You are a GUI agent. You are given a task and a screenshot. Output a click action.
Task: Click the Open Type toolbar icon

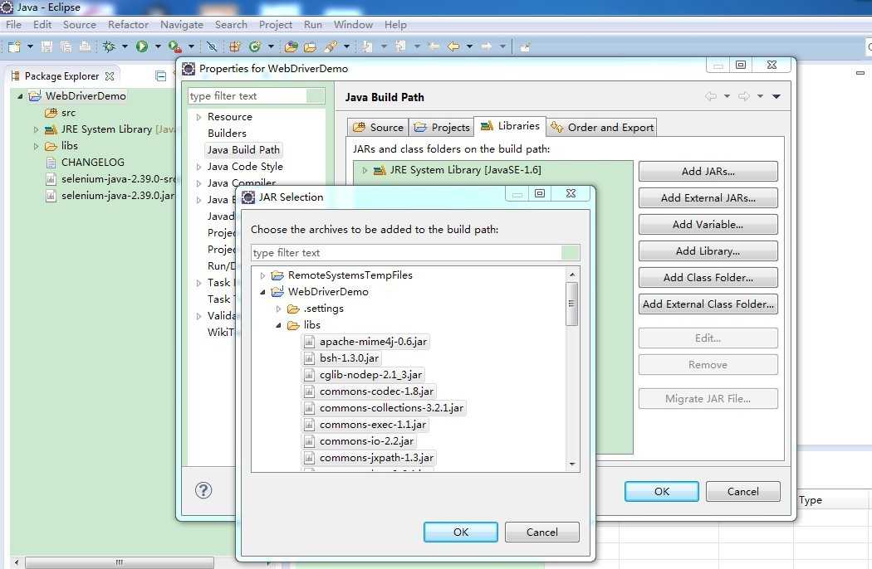click(x=291, y=46)
